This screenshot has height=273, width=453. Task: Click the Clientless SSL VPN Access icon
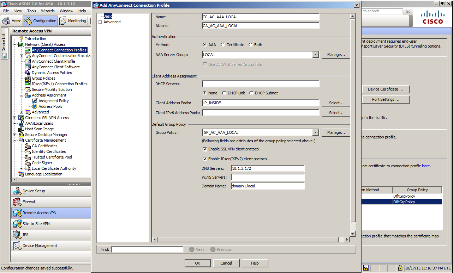point(21,118)
